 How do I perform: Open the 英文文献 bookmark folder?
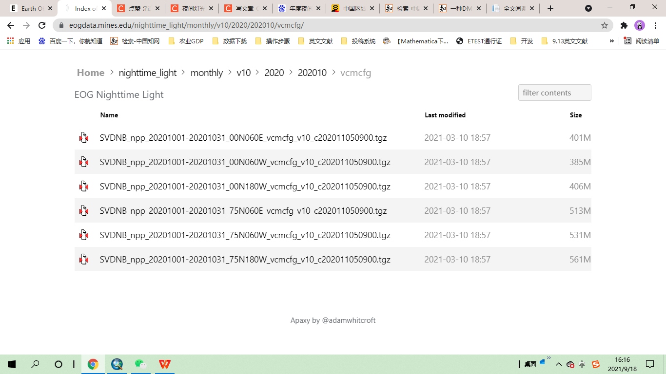tap(315, 41)
